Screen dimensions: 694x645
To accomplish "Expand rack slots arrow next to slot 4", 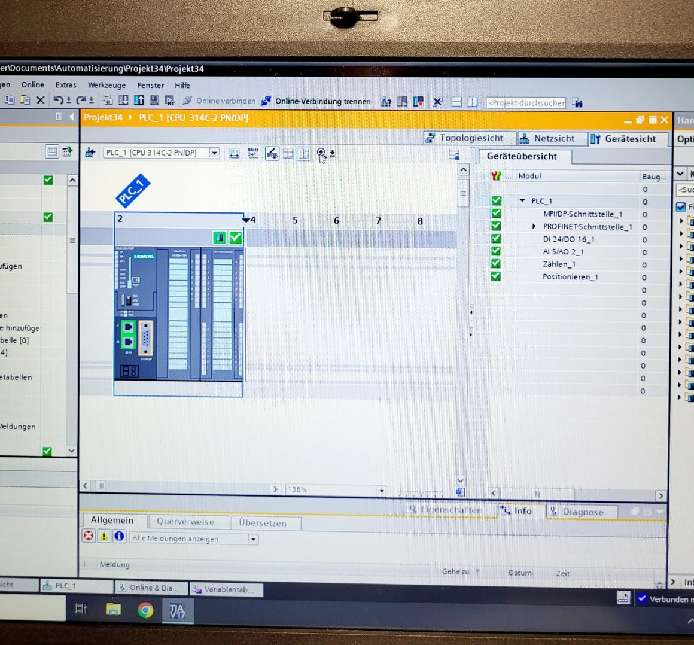I will point(246,220).
